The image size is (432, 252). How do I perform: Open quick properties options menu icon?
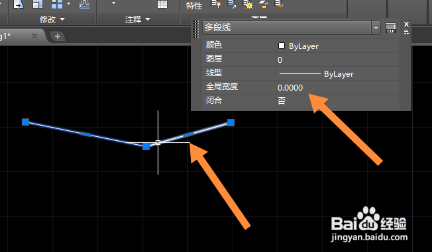406,32
